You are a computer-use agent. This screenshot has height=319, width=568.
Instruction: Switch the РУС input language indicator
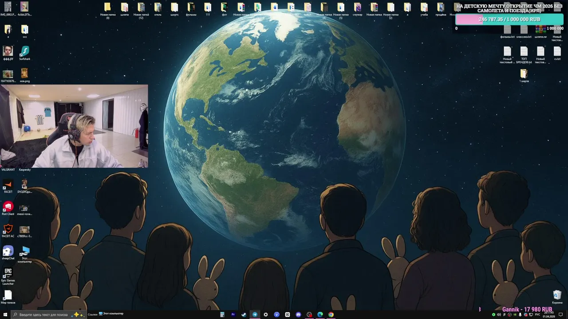(x=537, y=315)
